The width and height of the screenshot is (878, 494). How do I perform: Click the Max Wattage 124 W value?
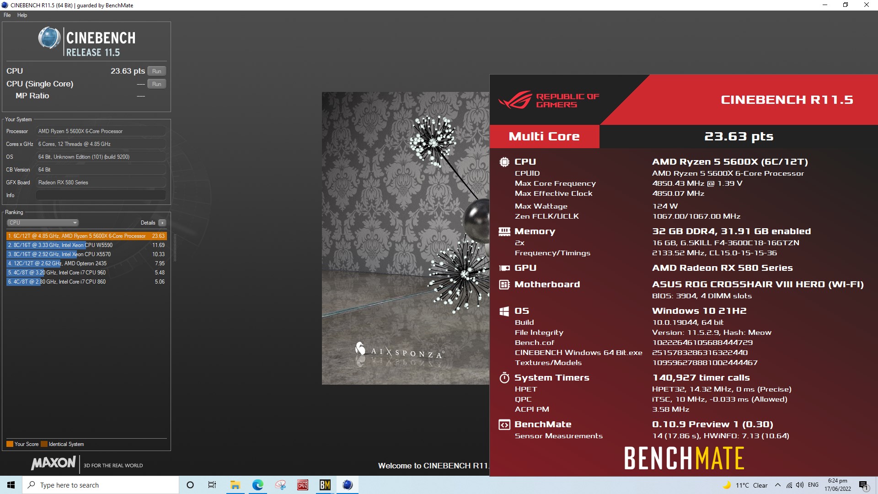665,206
